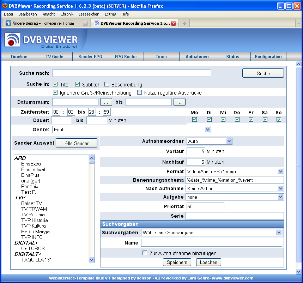303x283 pixels.
Task: Open end date picker button
Action: (179, 102)
